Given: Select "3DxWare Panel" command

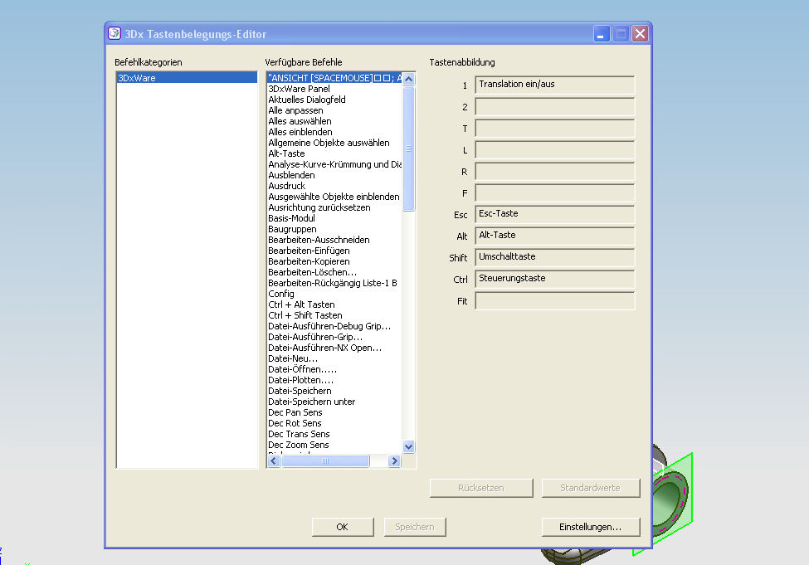Looking at the screenshot, I should [x=334, y=89].
